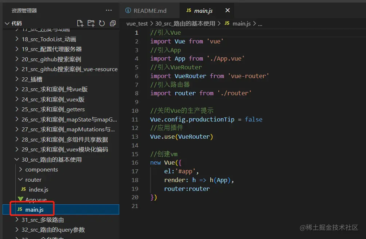Click Vue.use(VueRouter) on line 13
Screen dimensions: 366x239
(x=182, y=137)
